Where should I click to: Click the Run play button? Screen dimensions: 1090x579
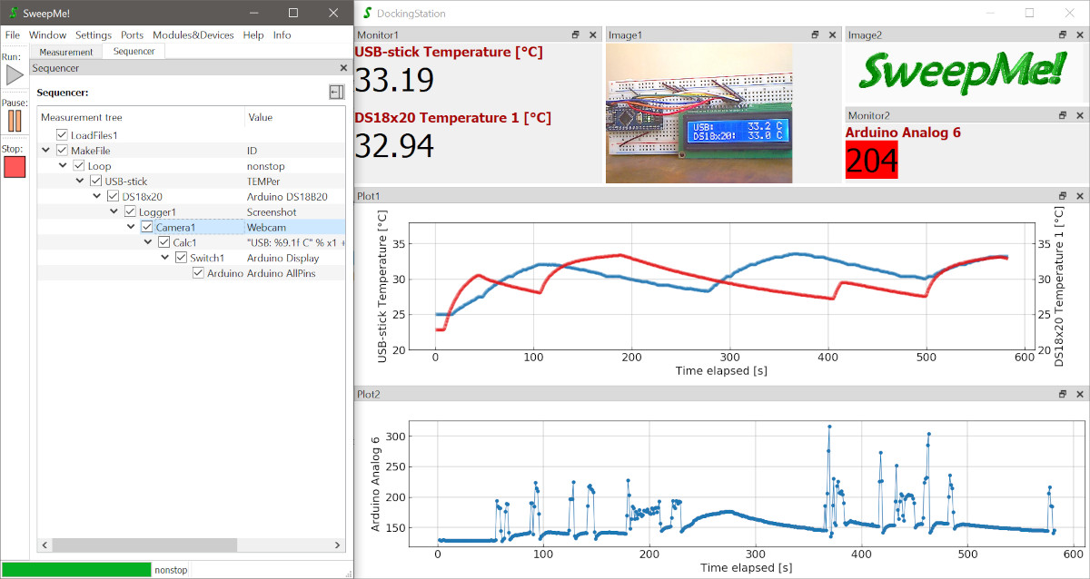15,75
